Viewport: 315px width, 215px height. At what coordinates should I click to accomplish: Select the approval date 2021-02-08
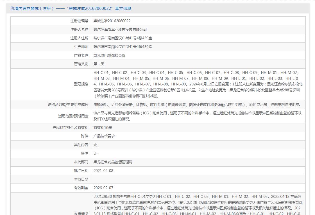pyautogui.click(x=103, y=171)
